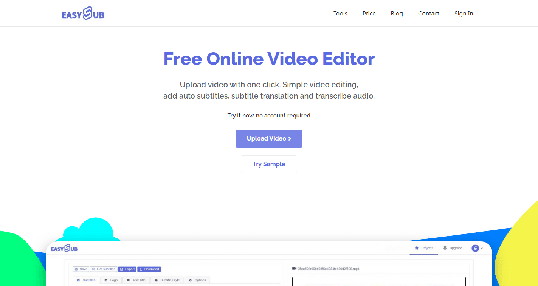Open the Options tab
This screenshot has width=538, height=286.
click(197, 280)
